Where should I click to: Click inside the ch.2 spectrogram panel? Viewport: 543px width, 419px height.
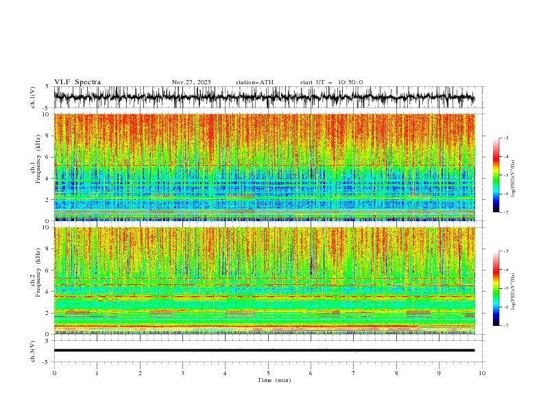click(264, 281)
